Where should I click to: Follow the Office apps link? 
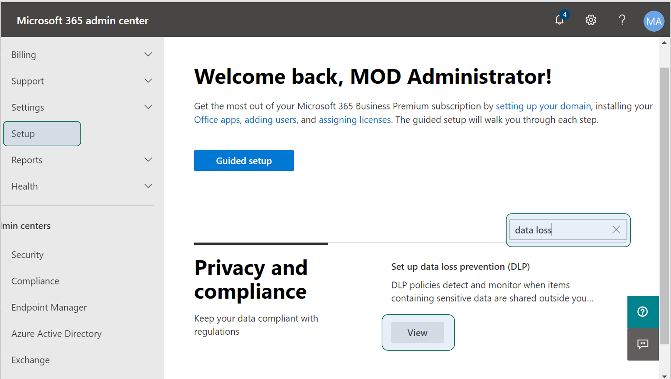(x=217, y=120)
